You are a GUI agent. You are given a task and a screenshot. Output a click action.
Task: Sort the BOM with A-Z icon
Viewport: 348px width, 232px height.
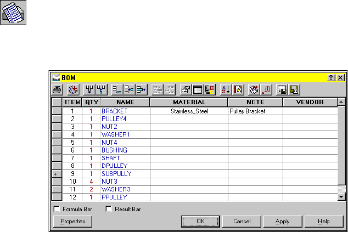pos(226,90)
